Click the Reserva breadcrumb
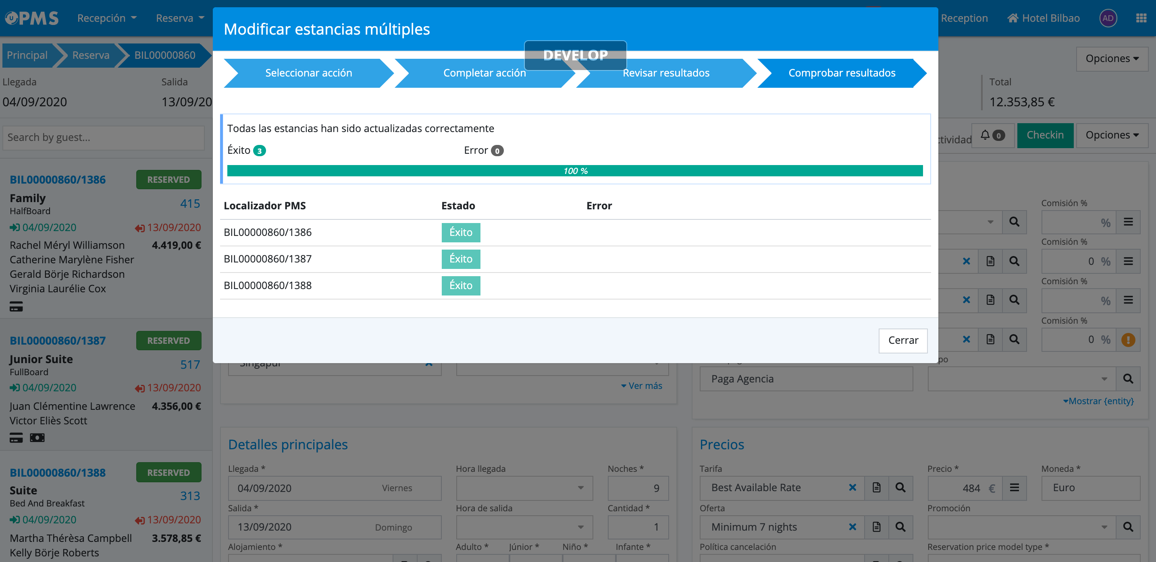The image size is (1156, 562). click(91, 55)
